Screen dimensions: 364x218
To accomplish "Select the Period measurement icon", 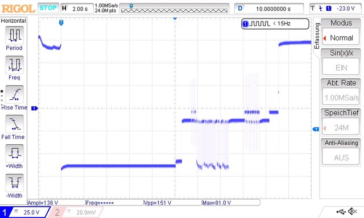I will tap(14, 35).
